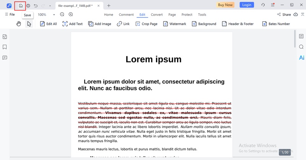Screen dimensions: 306x160
Task: Click Add Text tool
Action: click(72, 24)
